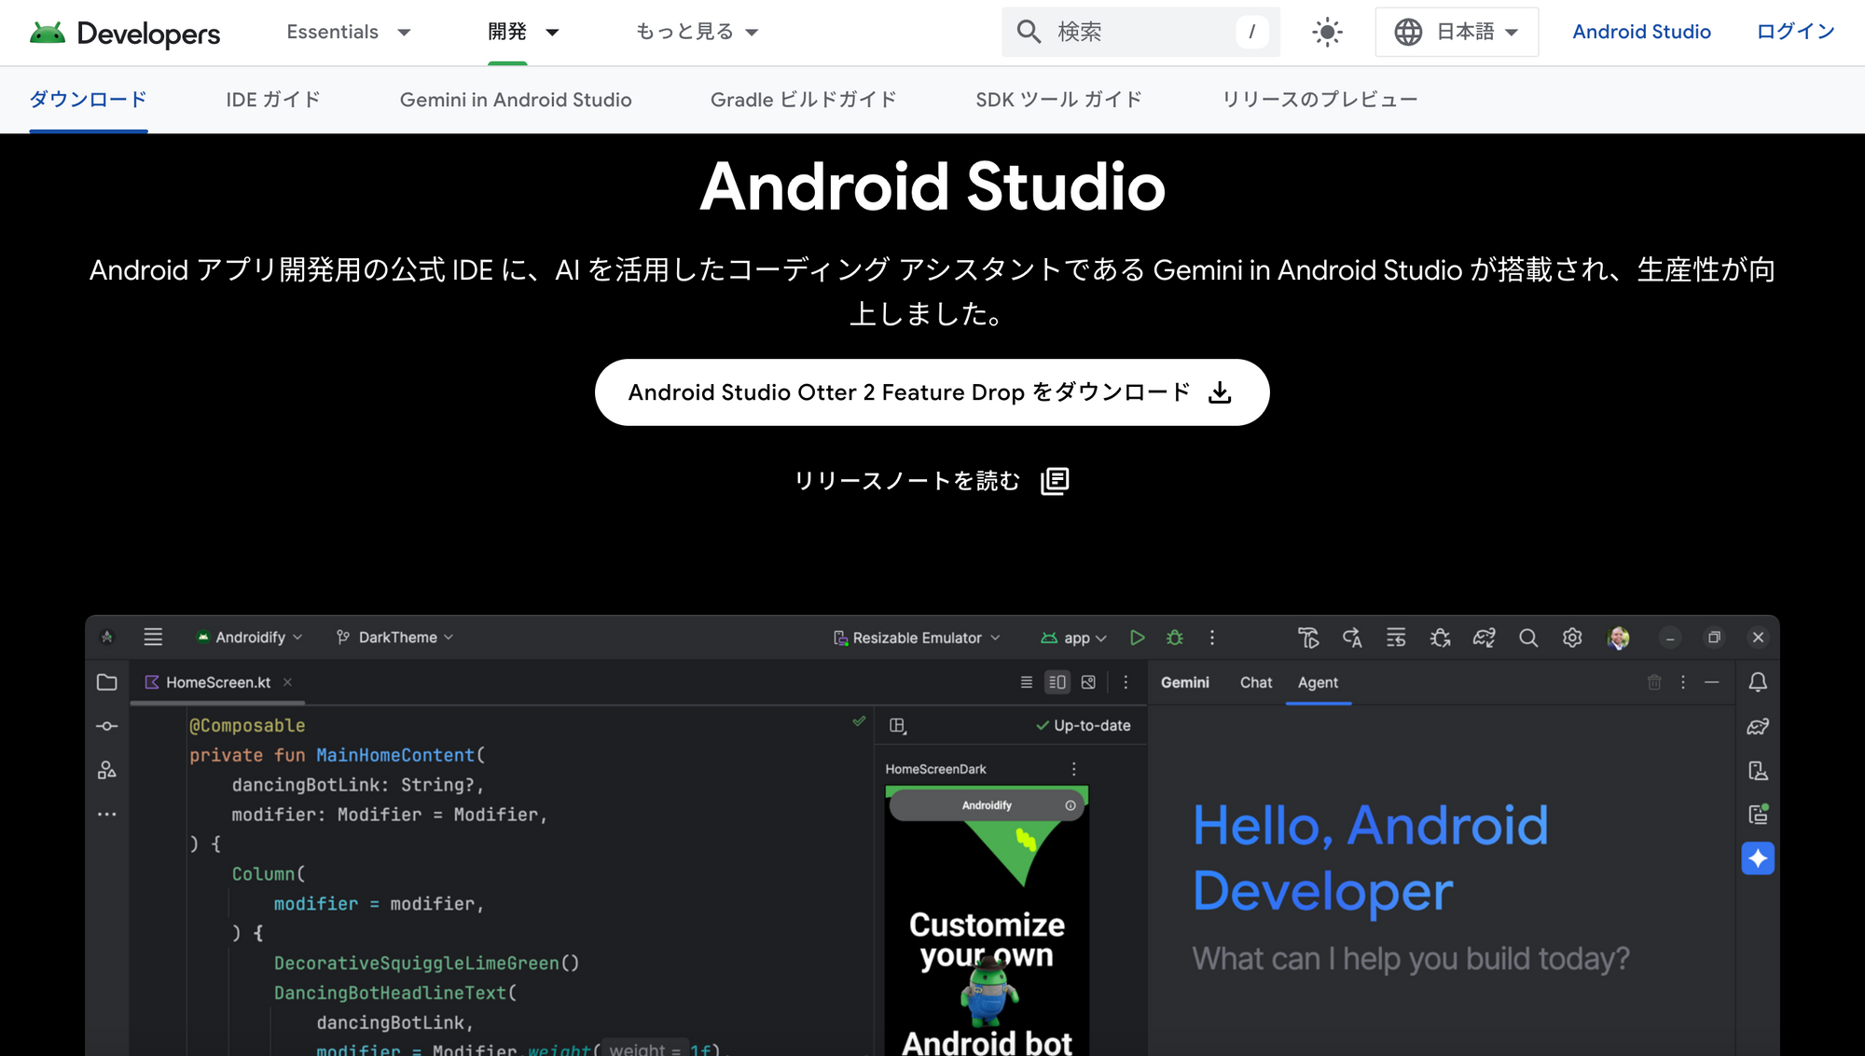Toggle the design preview view mode icon
The image size is (1865, 1056).
(1088, 681)
